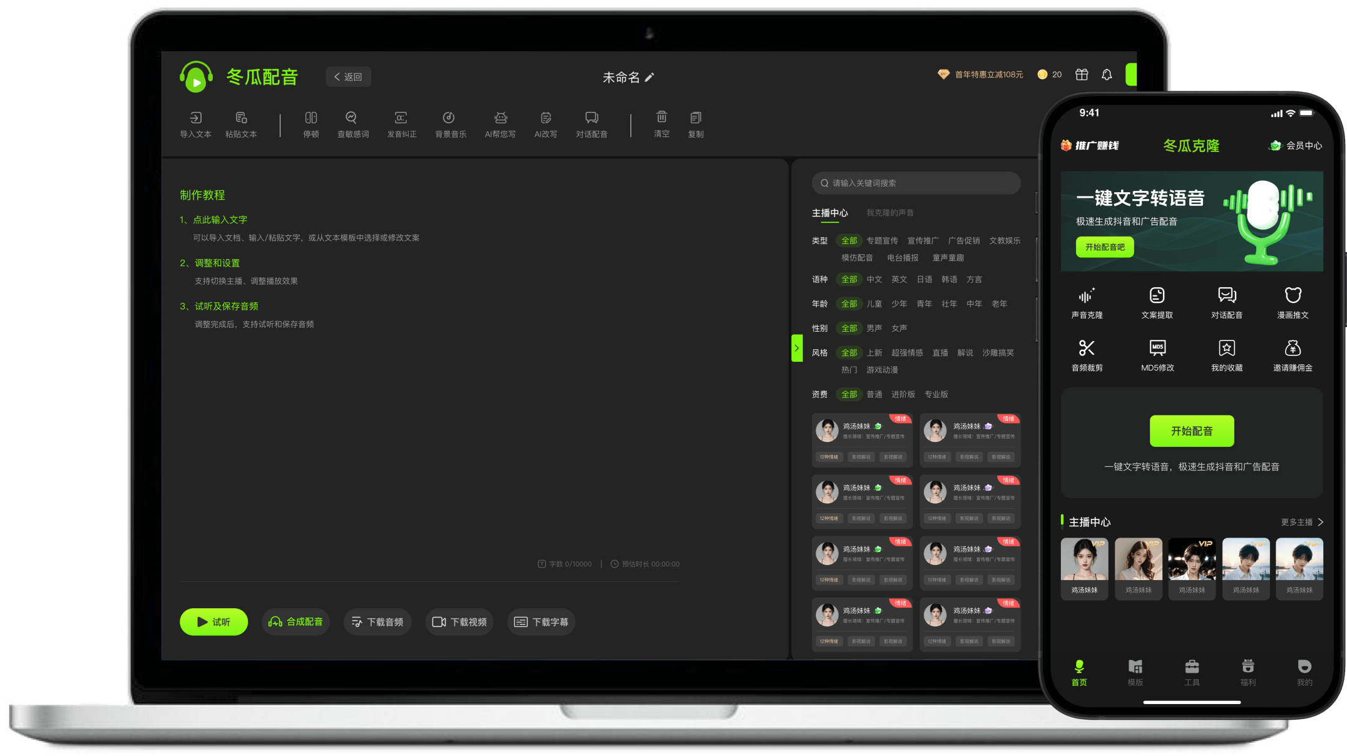Tap the green 开始配音 button on phone
The image size is (1347, 756).
1191,431
